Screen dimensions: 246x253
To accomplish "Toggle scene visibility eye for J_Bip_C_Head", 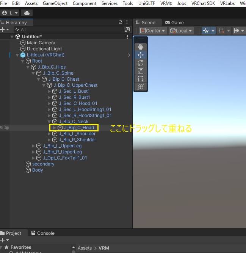I will 2,128.
